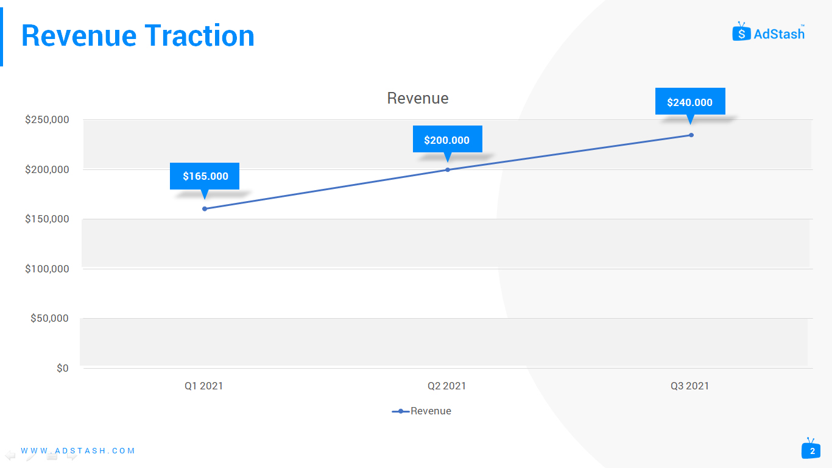Advance with the next slide arrow
The width and height of the screenshot is (832, 468).
click(72, 455)
